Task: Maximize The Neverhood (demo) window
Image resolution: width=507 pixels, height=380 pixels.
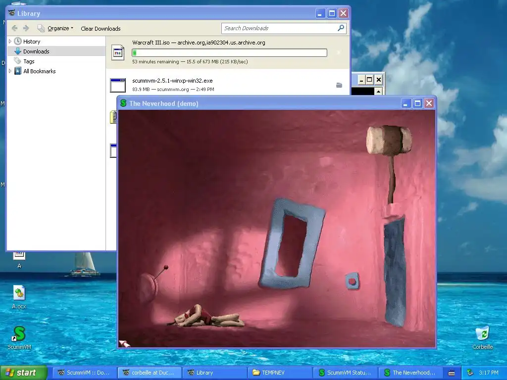Action: click(417, 103)
